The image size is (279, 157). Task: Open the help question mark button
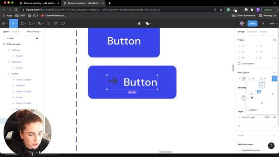[271, 146]
